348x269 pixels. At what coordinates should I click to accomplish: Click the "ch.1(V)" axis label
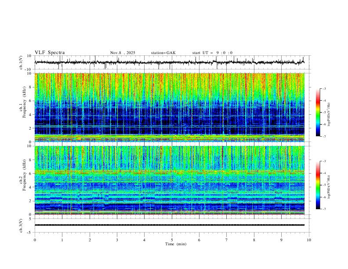coord(21,62)
